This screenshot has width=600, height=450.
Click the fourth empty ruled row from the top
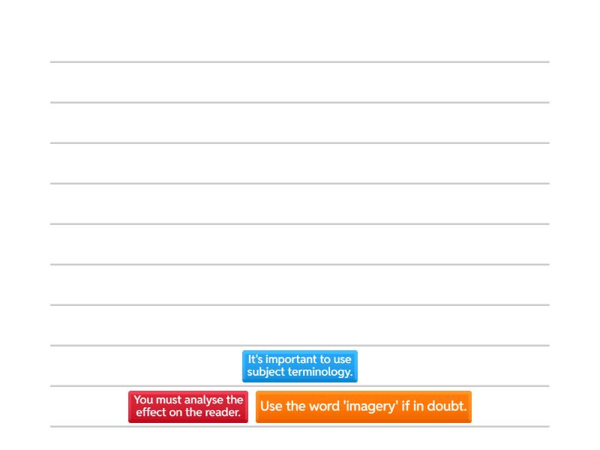click(x=299, y=204)
